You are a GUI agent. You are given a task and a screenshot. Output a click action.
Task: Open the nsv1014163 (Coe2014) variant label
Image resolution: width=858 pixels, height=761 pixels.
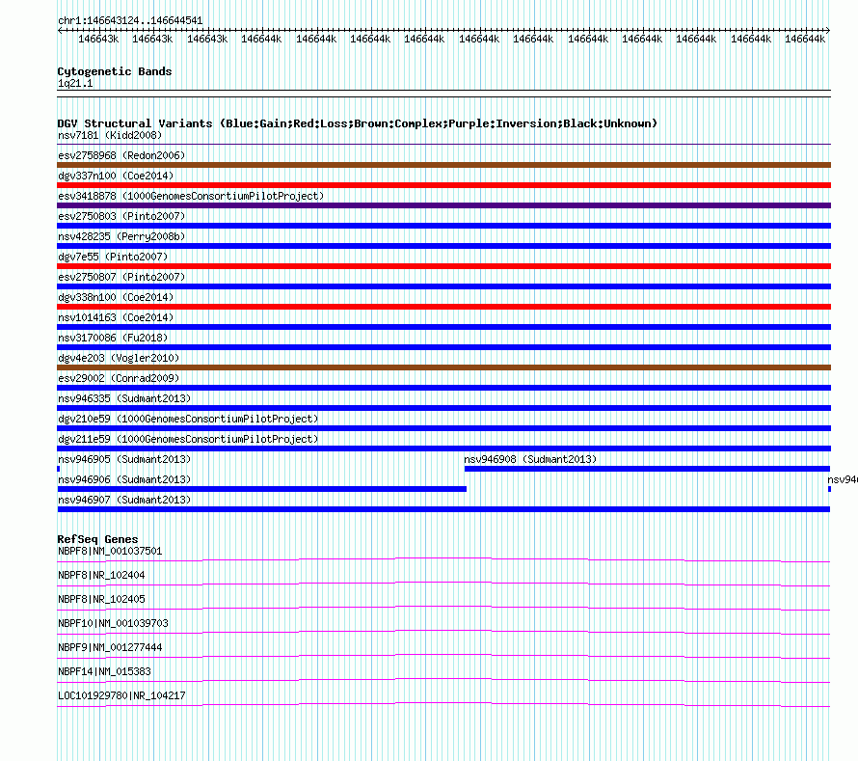116,317
